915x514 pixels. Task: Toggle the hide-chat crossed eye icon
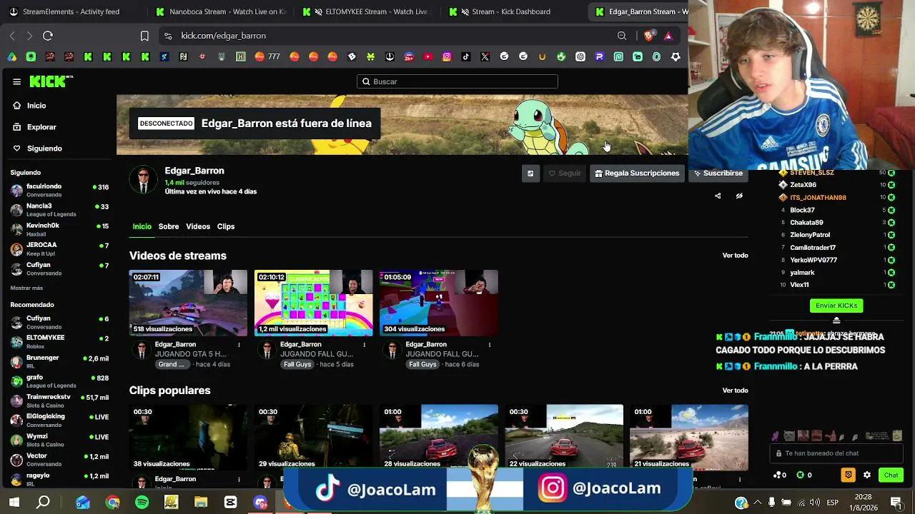click(739, 196)
